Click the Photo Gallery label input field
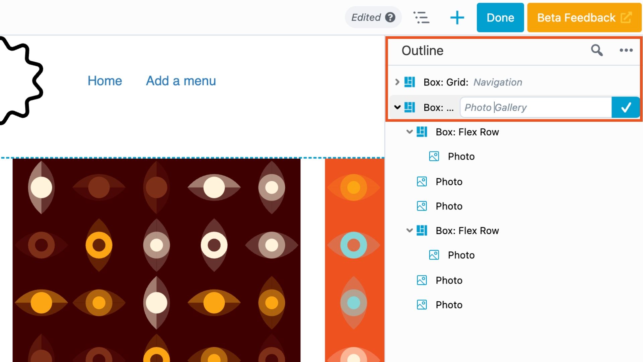Image resolution: width=643 pixels, height=362 pixels. tap(536, 107)
